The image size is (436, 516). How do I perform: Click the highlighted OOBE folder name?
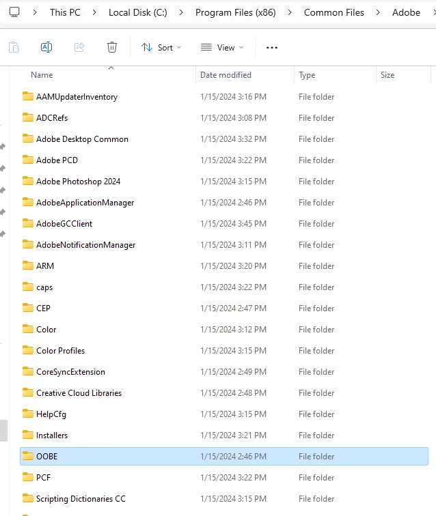46,457
